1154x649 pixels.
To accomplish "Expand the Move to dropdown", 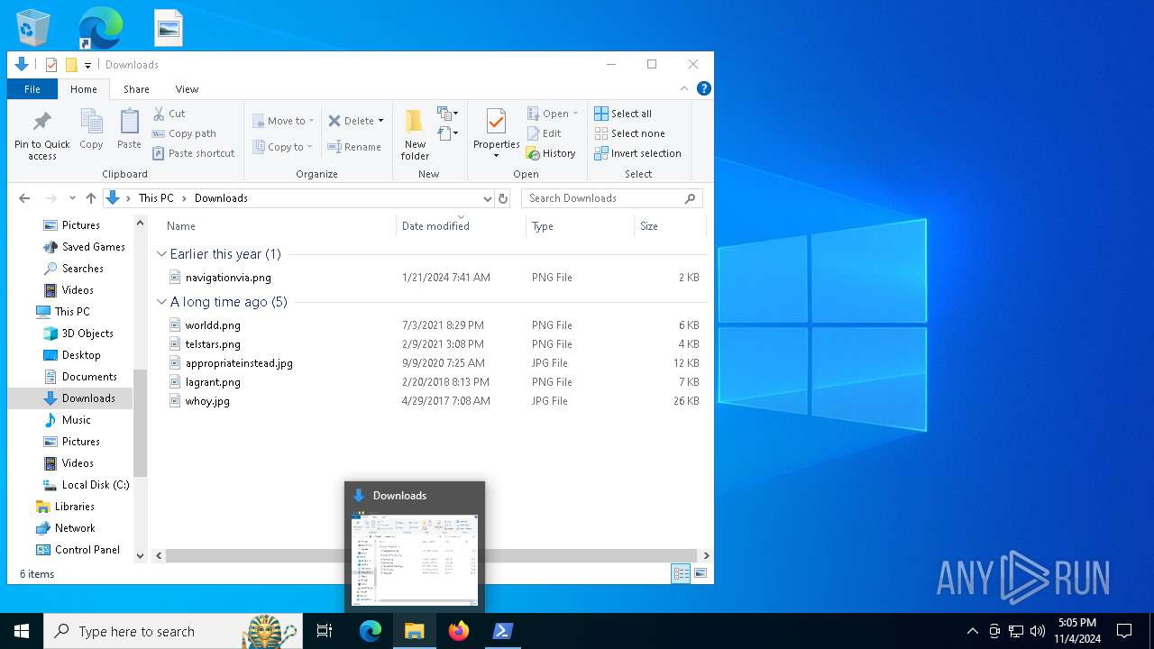I will tap(311, 121).
